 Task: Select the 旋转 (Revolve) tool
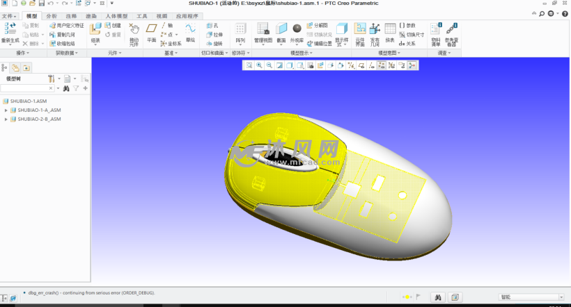click(x=214, y=44)
